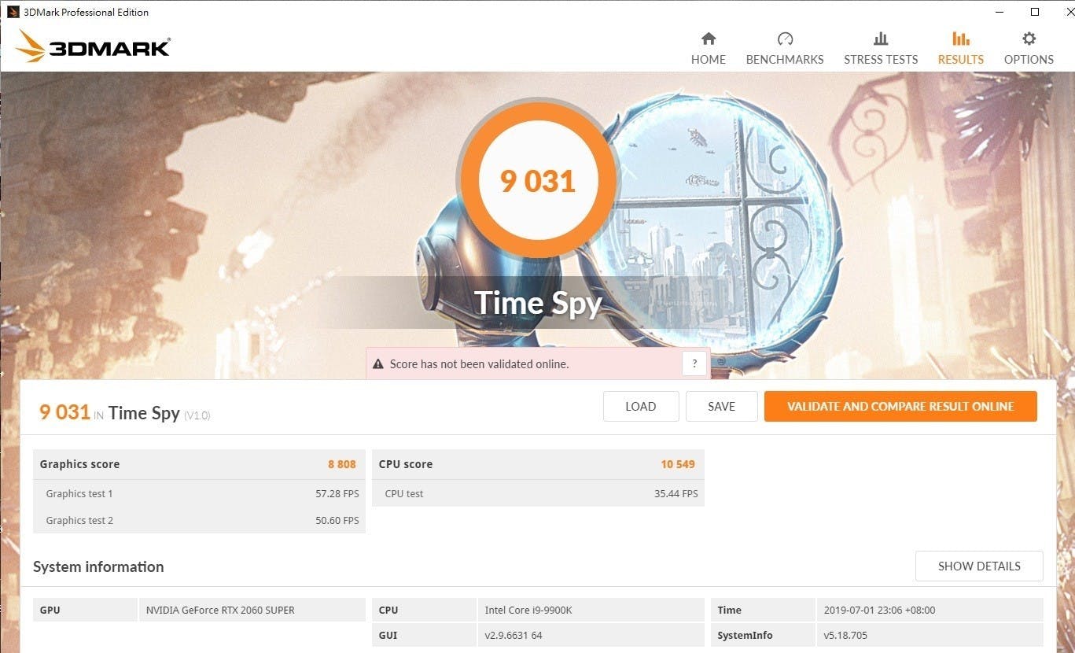
Task: Click the warning triangle icon in validation notice
Action: [378, 364]
